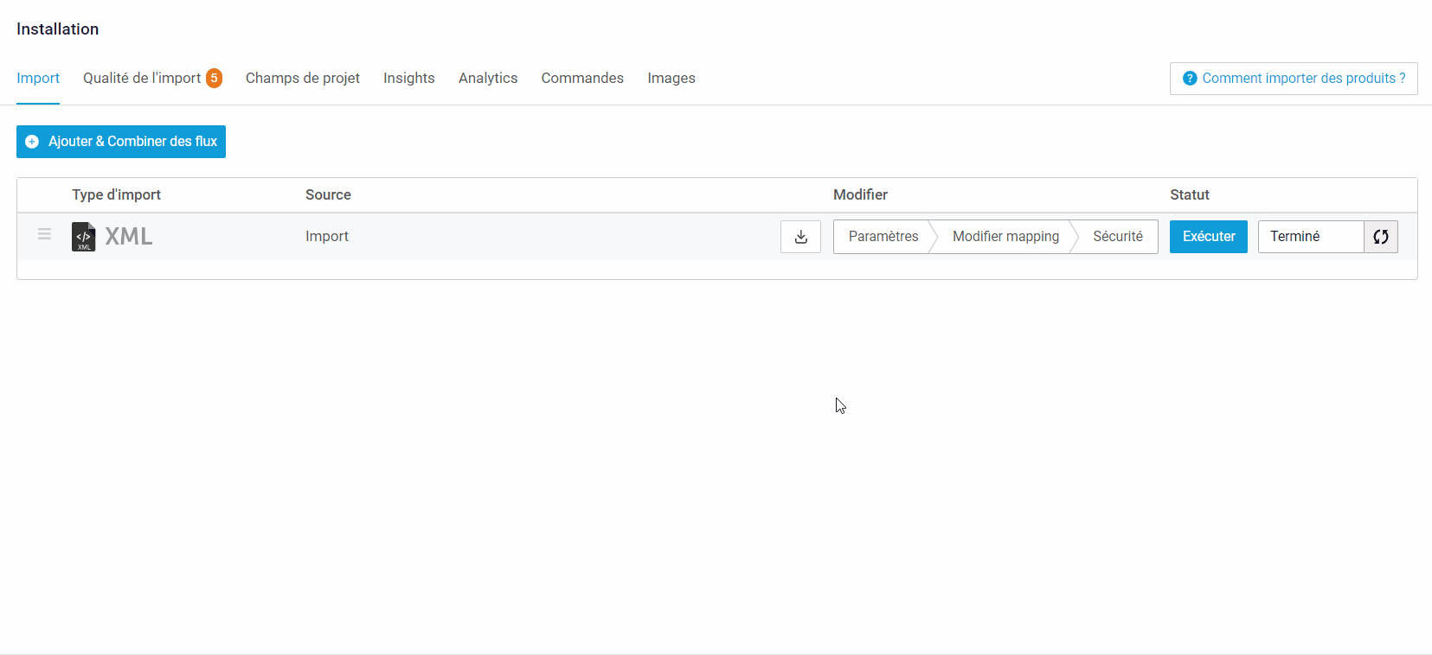Screen dimensions: 1432x655
Task: Click the orange import quality badge
Action: (214, 79)
